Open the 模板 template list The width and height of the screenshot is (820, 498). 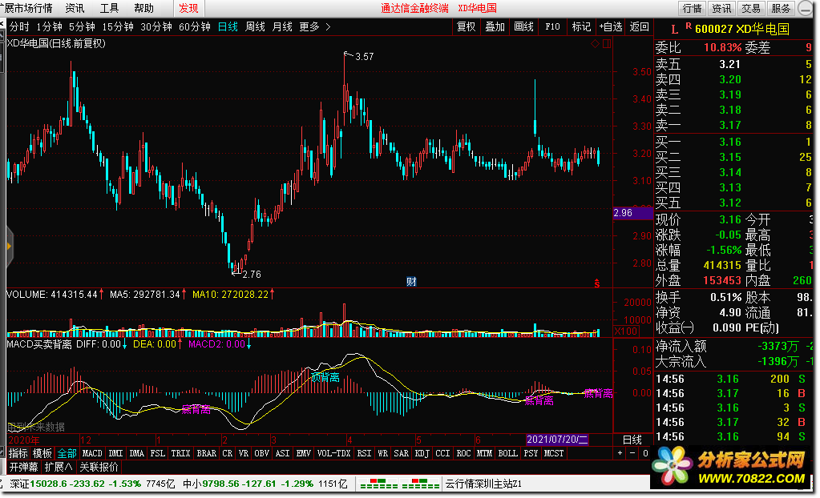tap(42, 453)
